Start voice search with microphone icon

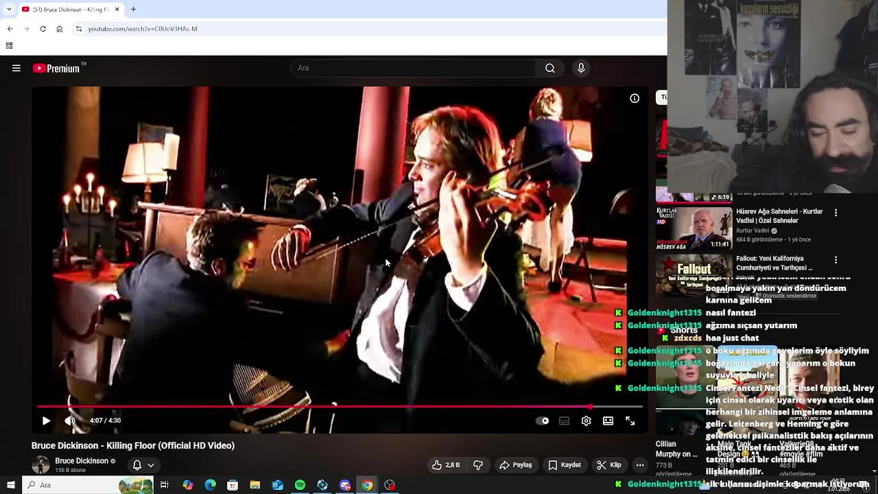click(x=581, y=68)
